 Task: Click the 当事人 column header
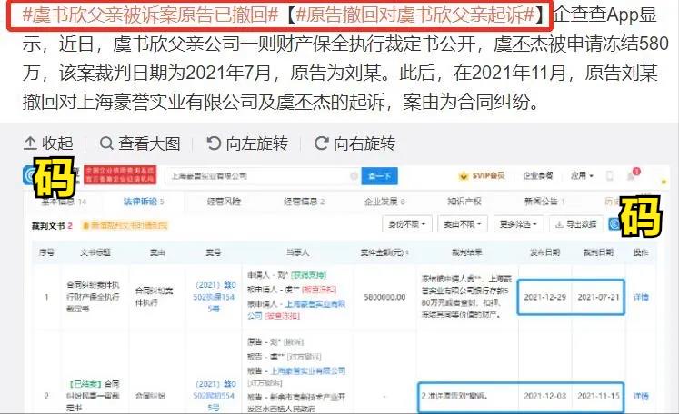click(297, 252)
